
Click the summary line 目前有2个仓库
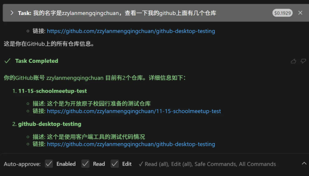(95, 78)
